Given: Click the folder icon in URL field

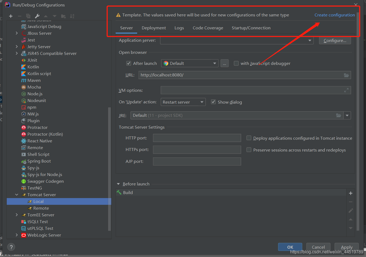Looking at the screenshot, I should pyautogui.click(x=346, y=75).
